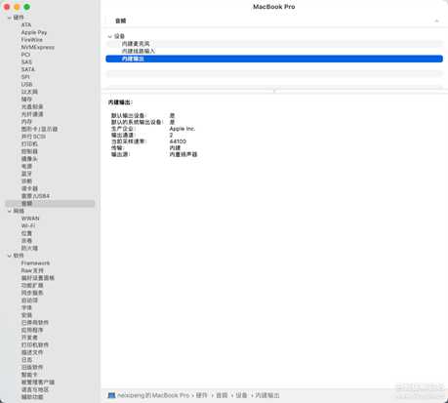Open 诊断 (Diagnostics) in the sidebar
Image resolution: width=448 pixels, height=403 pixels.
(26, 181)
